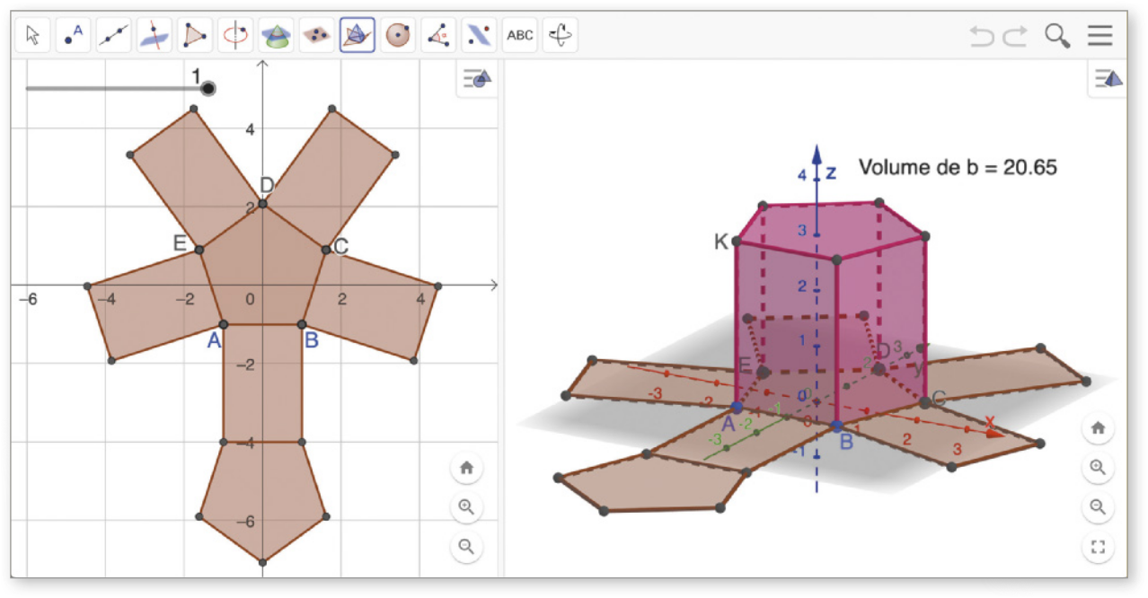Click the blue z axis label

coord(831,172)
